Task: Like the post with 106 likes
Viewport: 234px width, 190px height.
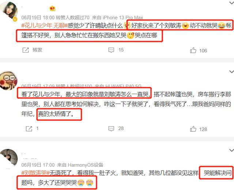Action: tap(193, 51)
